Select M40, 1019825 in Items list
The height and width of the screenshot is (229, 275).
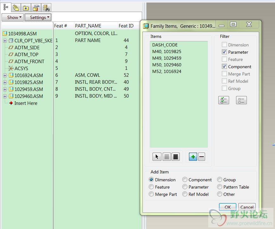click(166, 52)
